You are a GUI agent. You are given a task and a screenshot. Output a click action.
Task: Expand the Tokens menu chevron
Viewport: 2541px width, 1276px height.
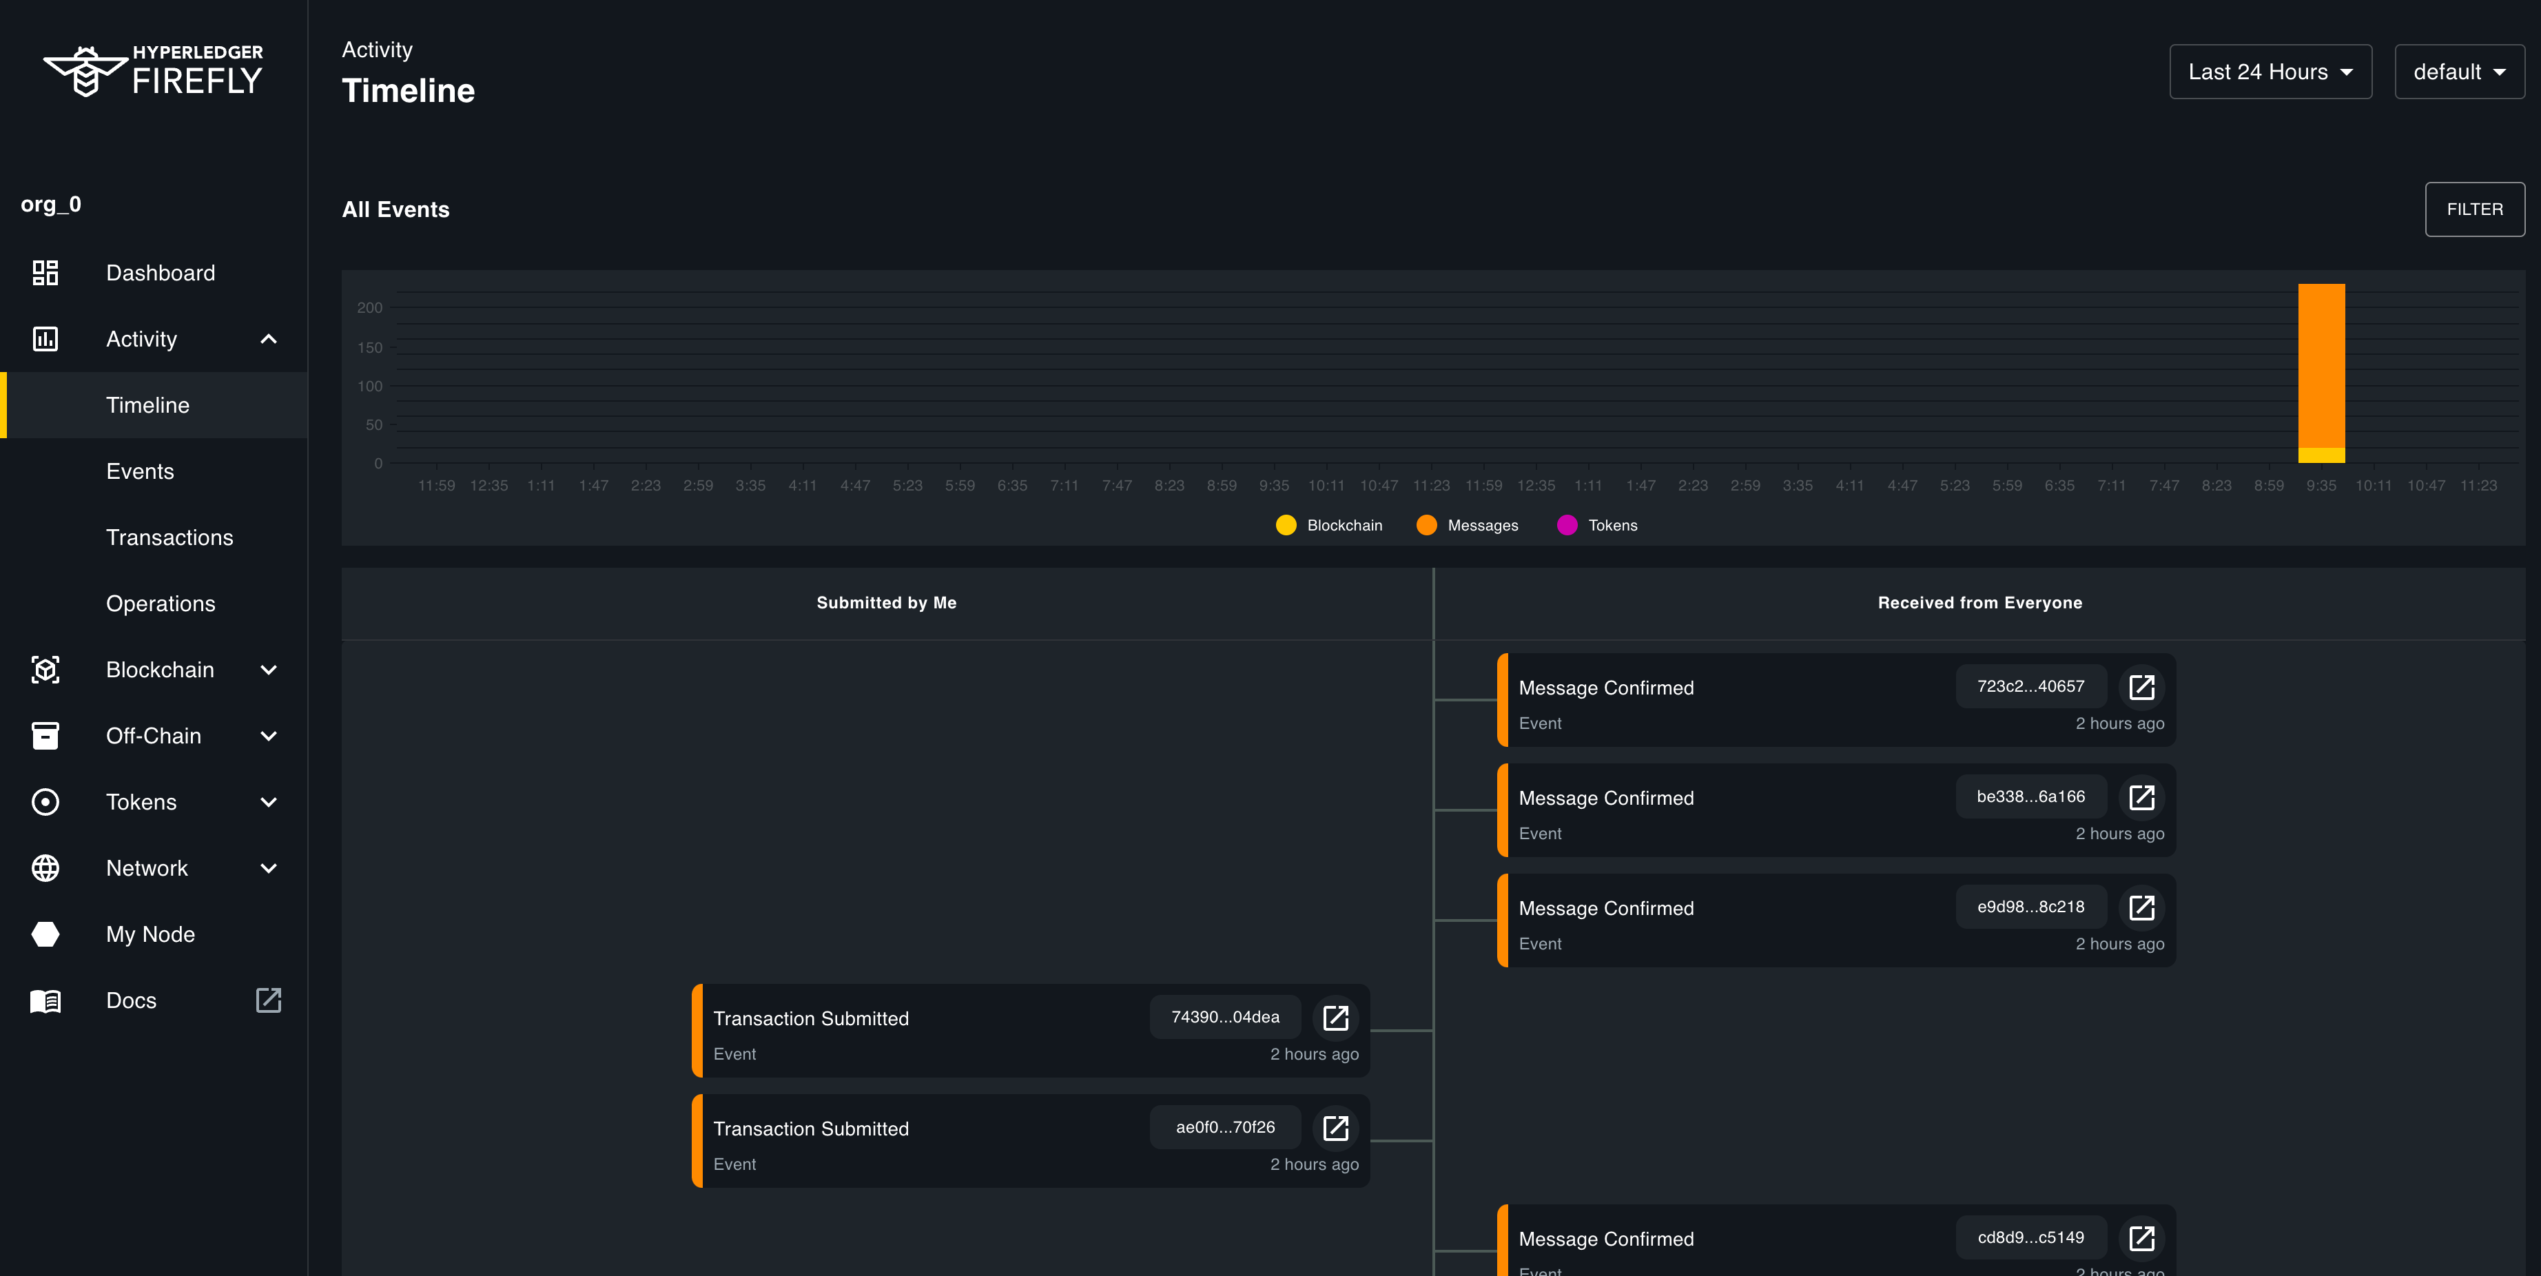(x=268, y=802)
